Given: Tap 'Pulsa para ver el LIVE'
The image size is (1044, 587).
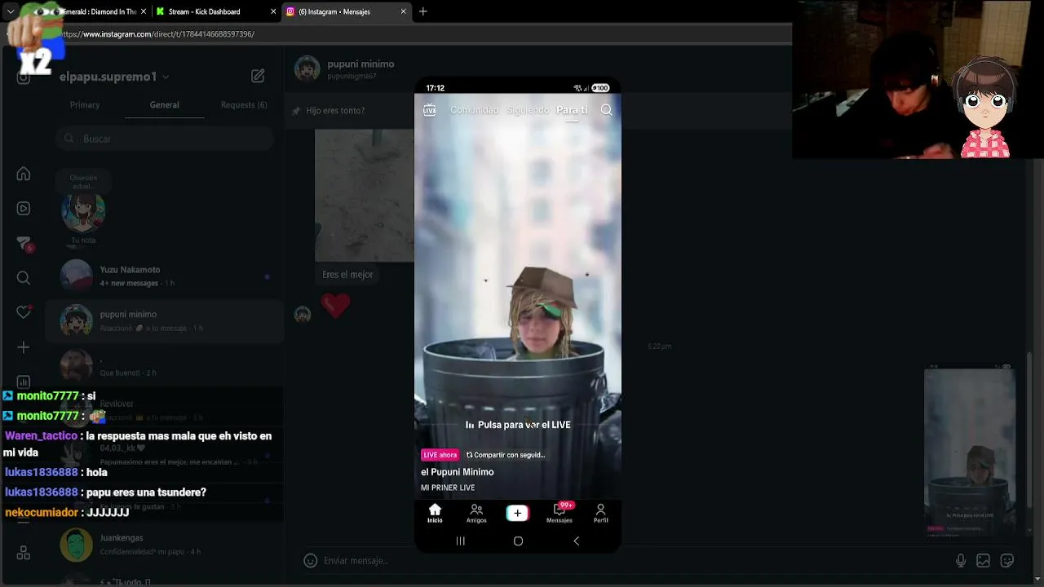Looking at the screenshot, I should point(518,425).
